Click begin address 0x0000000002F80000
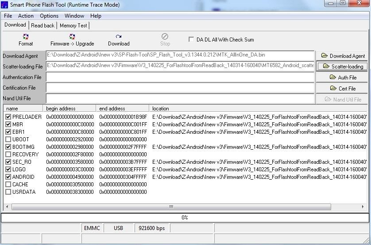The image size is (371, 245). [70, 155]
